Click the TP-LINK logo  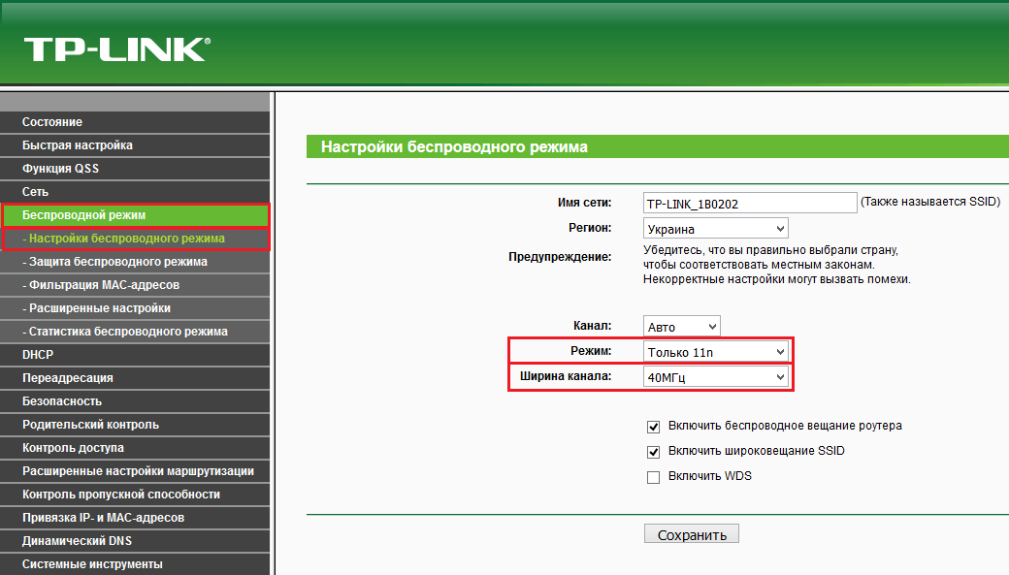coord(117,49)
